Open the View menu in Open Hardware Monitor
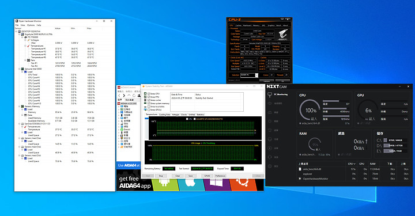This screenshot has width=415, height=216. pos(22,25)
